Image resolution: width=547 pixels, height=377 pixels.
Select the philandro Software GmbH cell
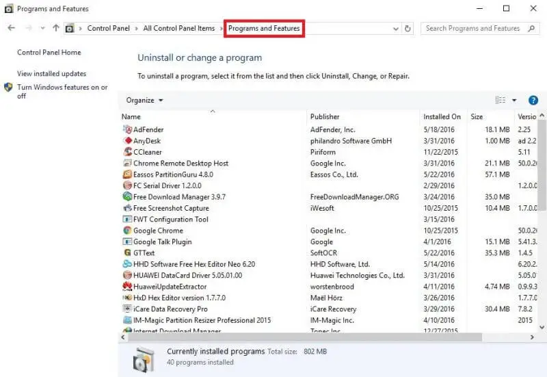[351, 141]
